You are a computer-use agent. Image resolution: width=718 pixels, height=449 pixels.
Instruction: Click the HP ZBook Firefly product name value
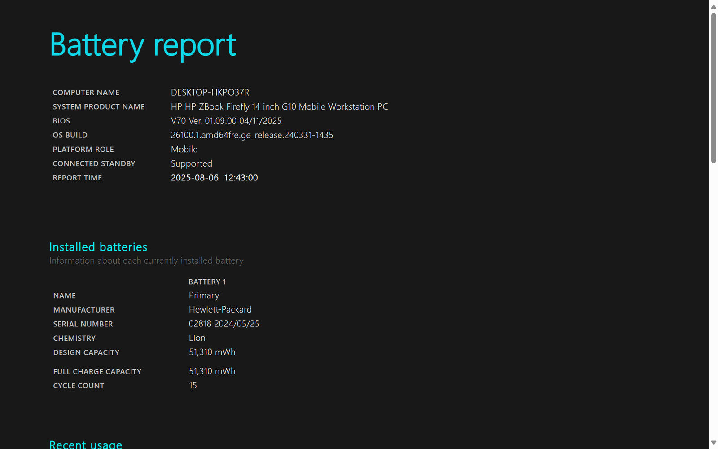click(279, 107)
